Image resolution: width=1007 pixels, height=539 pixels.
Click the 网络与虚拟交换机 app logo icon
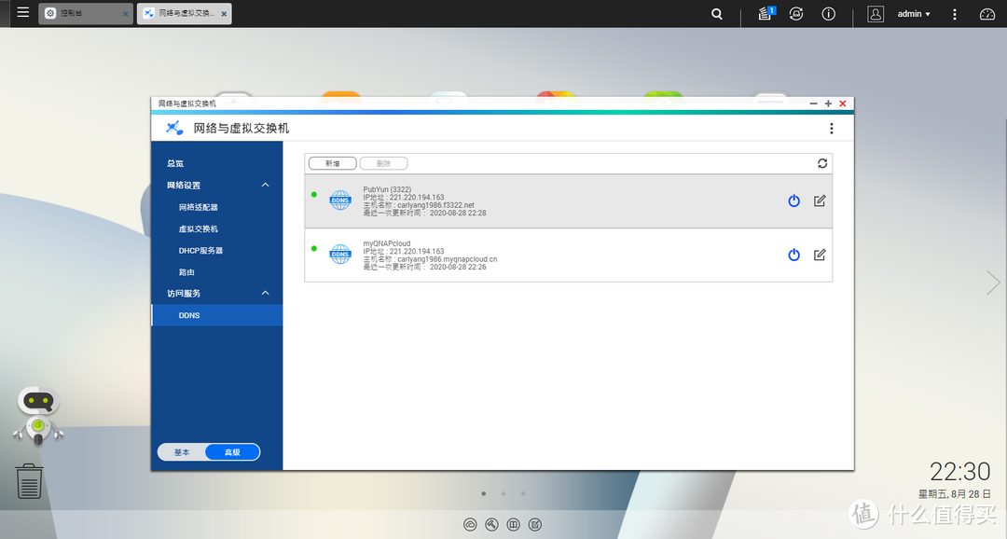[x=174, y=128]
